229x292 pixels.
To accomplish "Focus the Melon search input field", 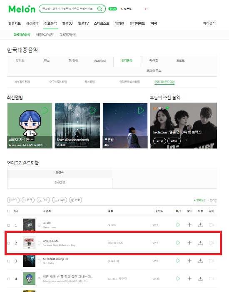I will pyautogui.click(x=68, y=9).
